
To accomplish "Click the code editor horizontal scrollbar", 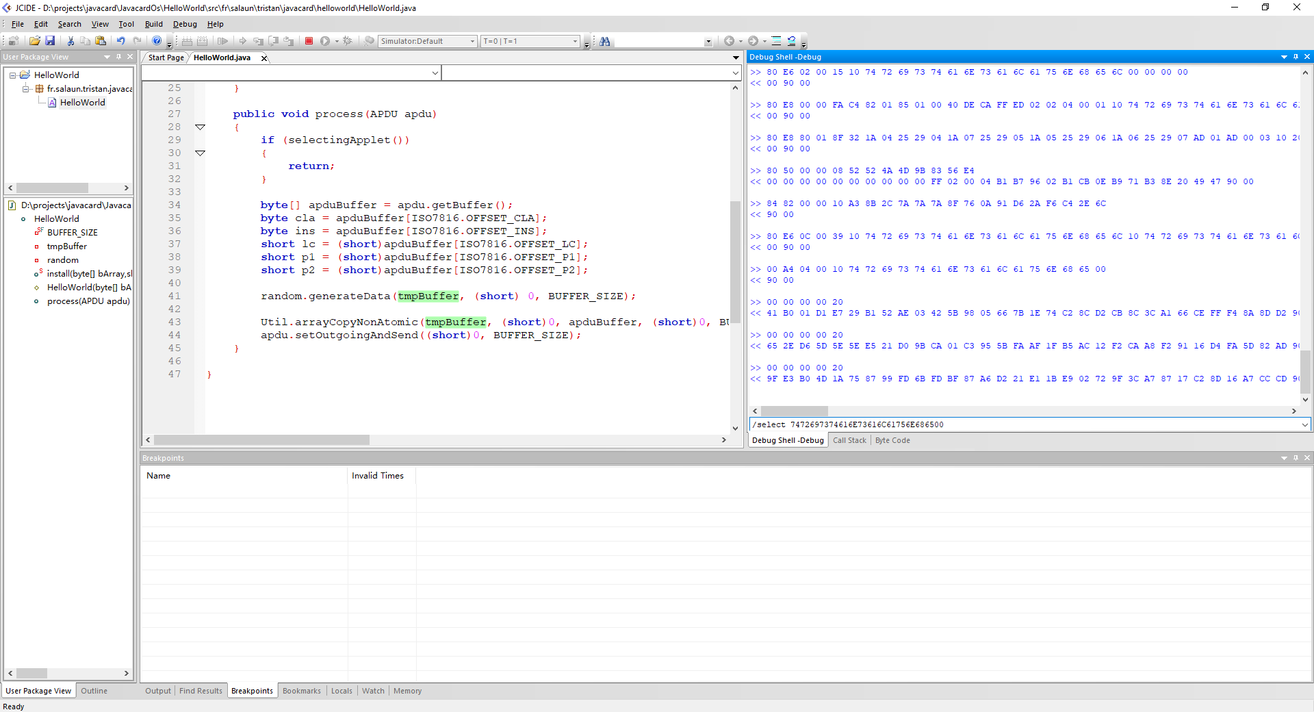I will point(261,440).
